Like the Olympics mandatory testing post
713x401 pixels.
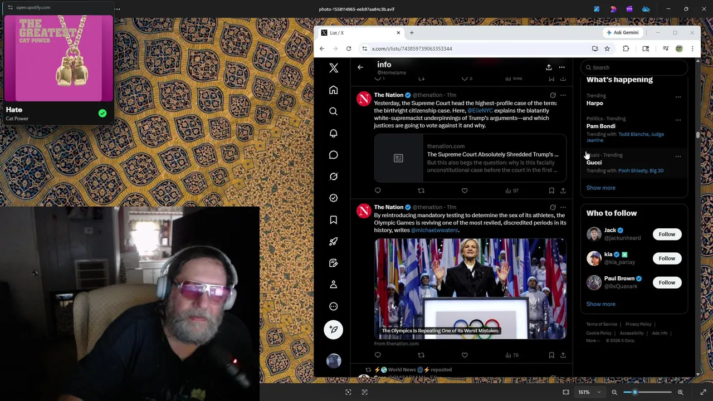[465, 355]
